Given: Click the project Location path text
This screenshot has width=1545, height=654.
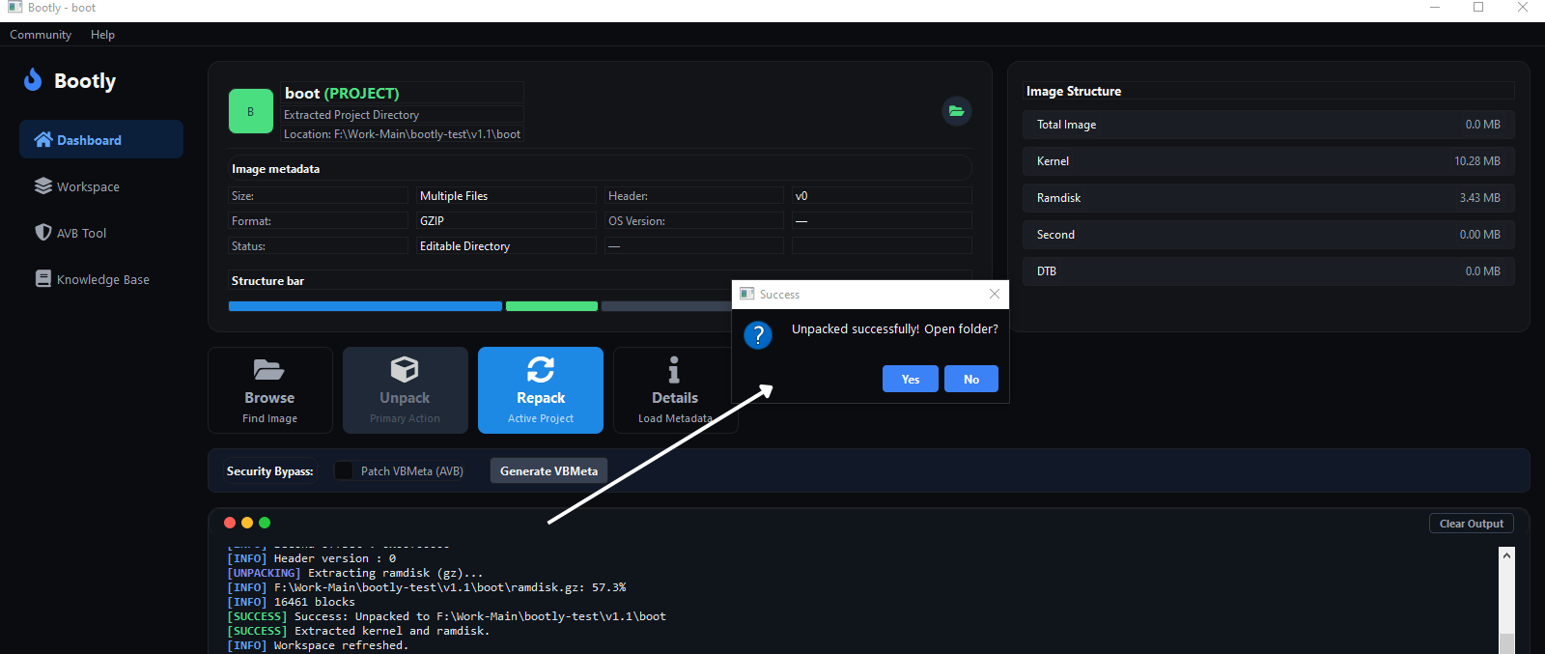Looking at the screenshot, I should 402,134.
